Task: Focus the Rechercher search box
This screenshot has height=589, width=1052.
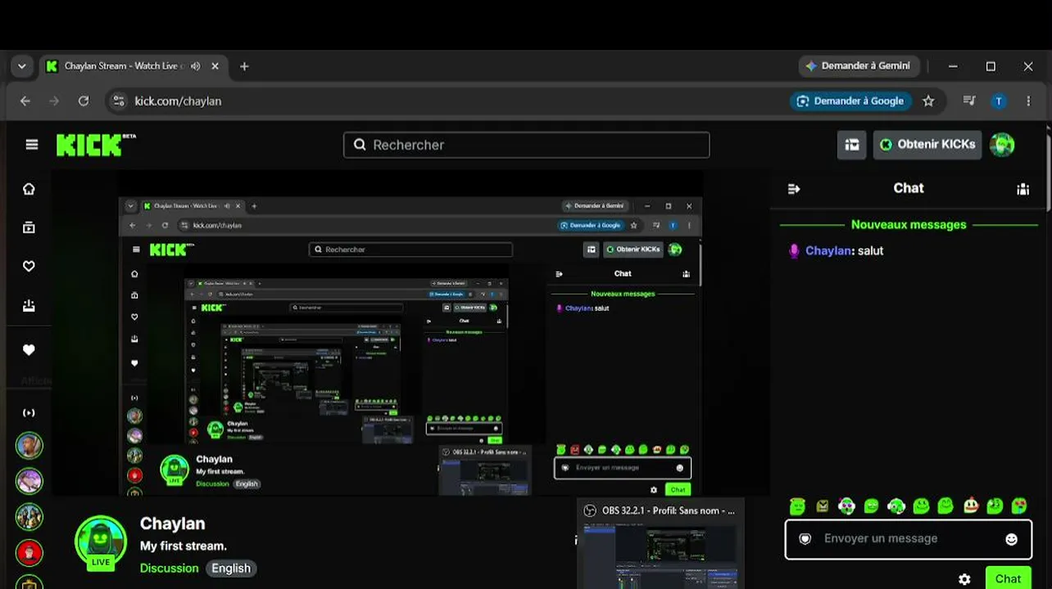Action: pyautogui.click(x=526, y=145)
